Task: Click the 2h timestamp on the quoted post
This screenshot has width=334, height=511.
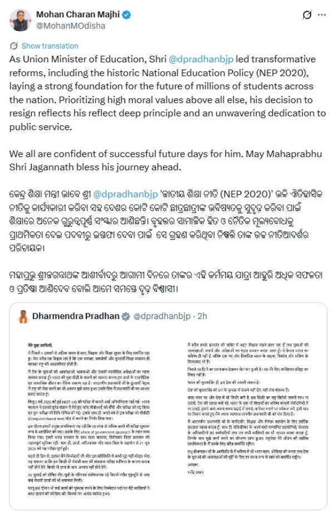Action: [203, 316]
